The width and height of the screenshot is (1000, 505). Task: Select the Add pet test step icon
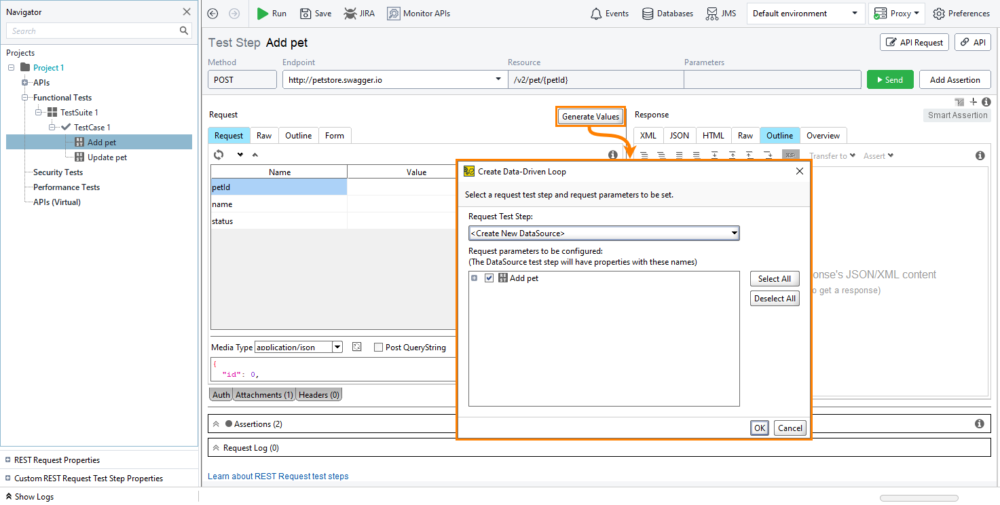click(x=79, y=142)
